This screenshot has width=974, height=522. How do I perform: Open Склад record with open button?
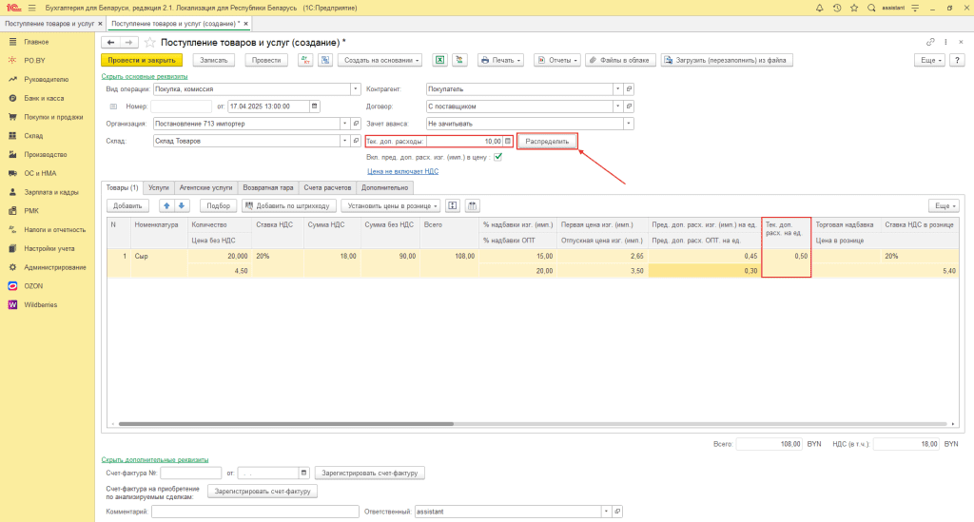(356, 141)
